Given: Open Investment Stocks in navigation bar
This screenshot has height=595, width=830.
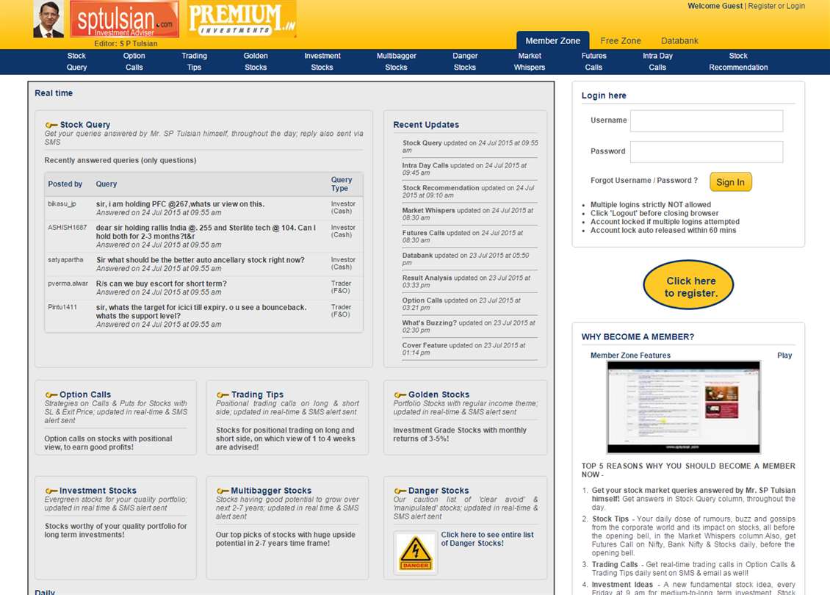Looking at the screenshot, I should 322,62.
